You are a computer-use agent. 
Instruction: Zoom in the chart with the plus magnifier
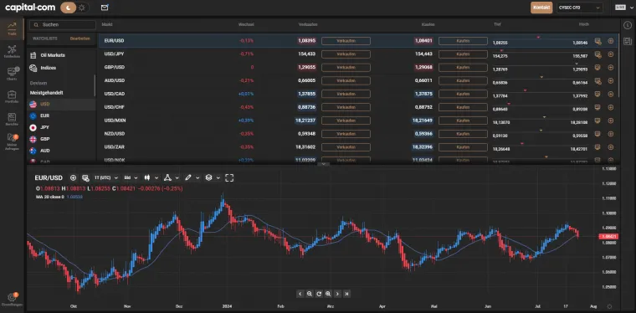(x=328, y=294)
